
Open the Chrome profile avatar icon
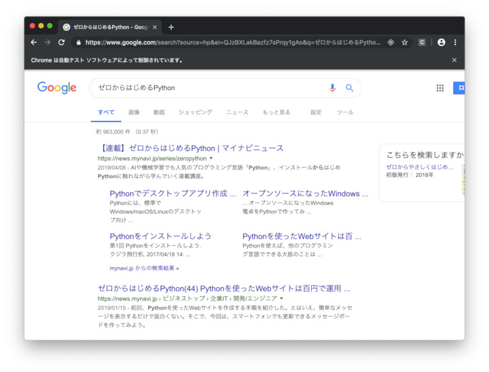pos(441,42)
